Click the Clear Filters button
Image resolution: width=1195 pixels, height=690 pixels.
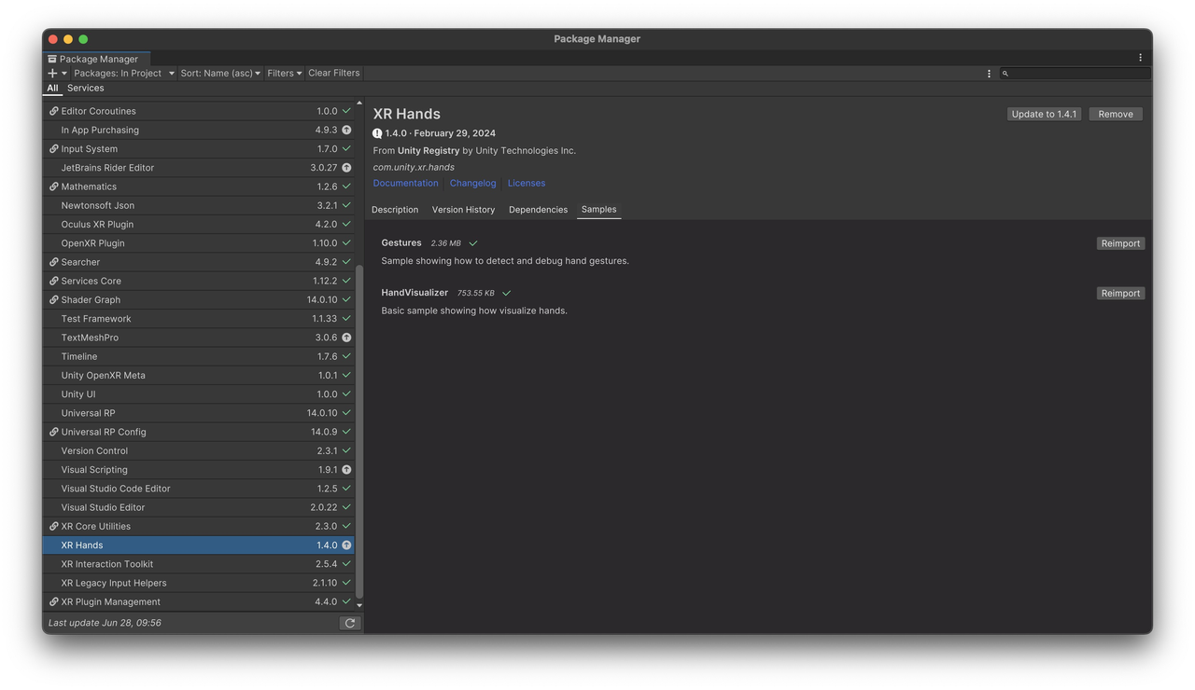point(334,73)
